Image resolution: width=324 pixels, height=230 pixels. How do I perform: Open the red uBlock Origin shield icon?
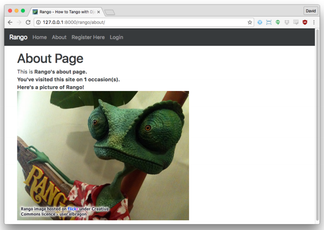(305, 22)
